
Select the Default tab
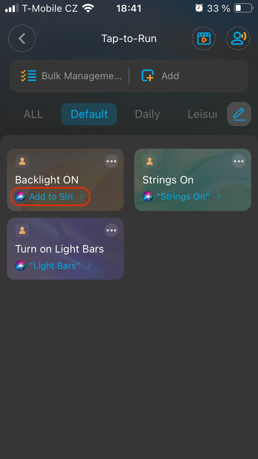pyautogui.click(x=89, y=114)
